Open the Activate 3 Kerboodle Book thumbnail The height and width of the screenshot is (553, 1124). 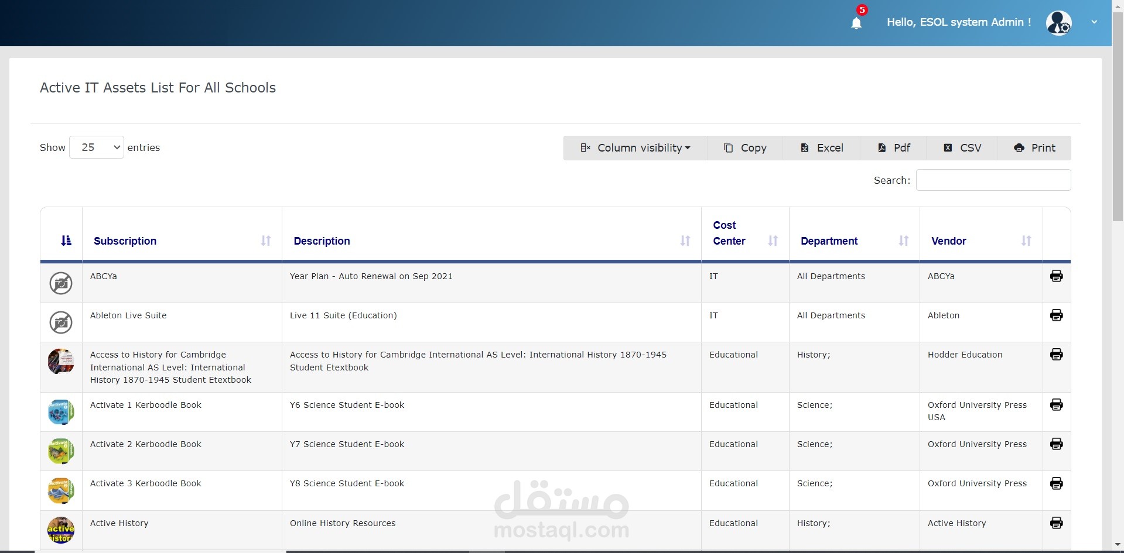[61, 490]
